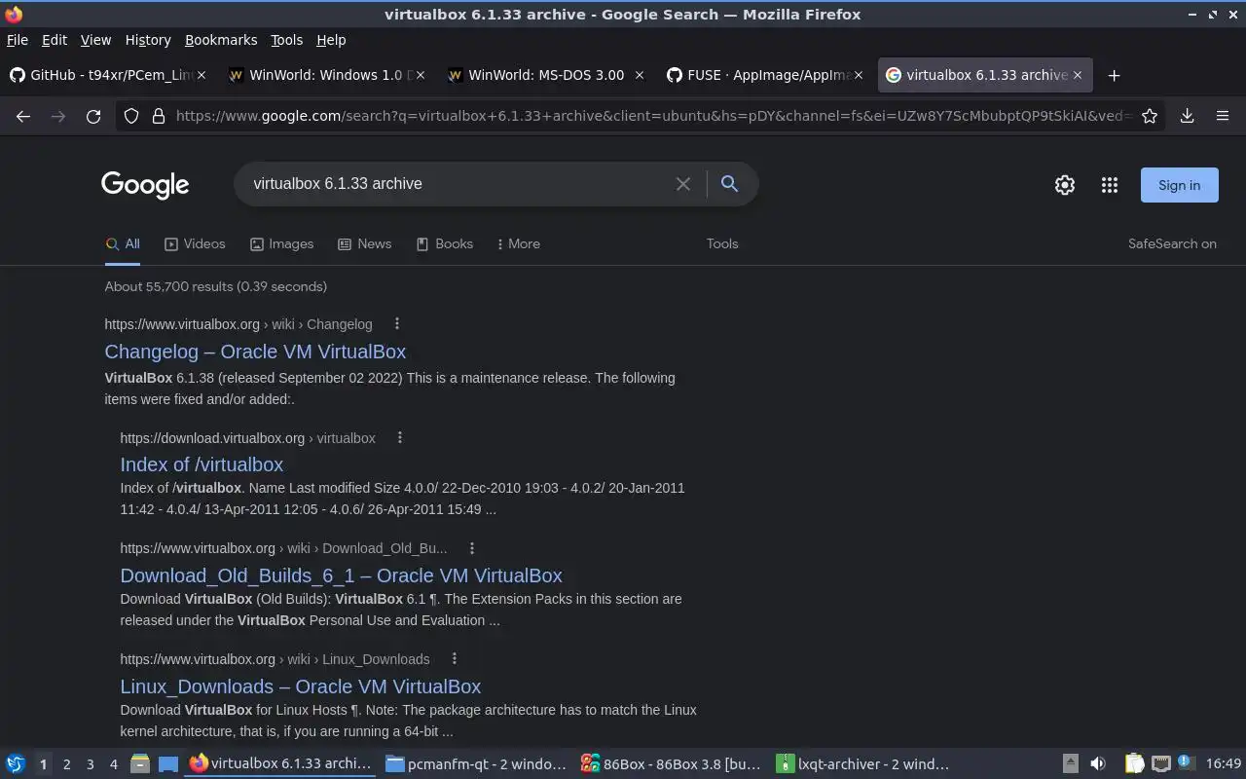Open the Google apps grid
Image resolution: width=1246 pixels, height=779 pixels.
point(1110,185)
